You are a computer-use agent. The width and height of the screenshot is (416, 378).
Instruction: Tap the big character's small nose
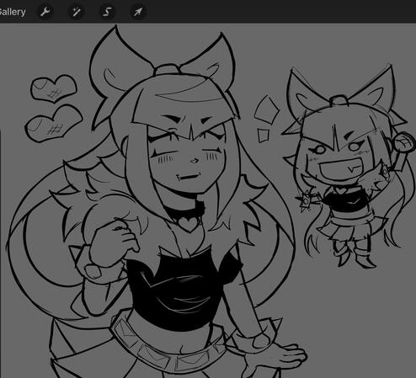tap(194, 161)
